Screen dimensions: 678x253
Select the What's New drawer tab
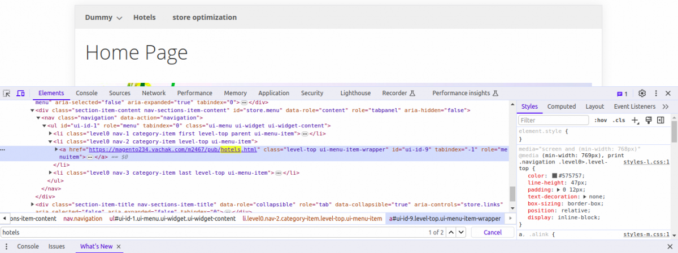[x=96, y=246]
